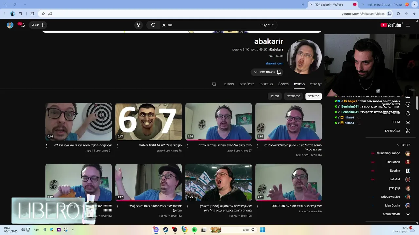This screenshot has height=235, width=419.
Task: Open the football stadium 0:45 video thumbnail
Action: point(218,182)
